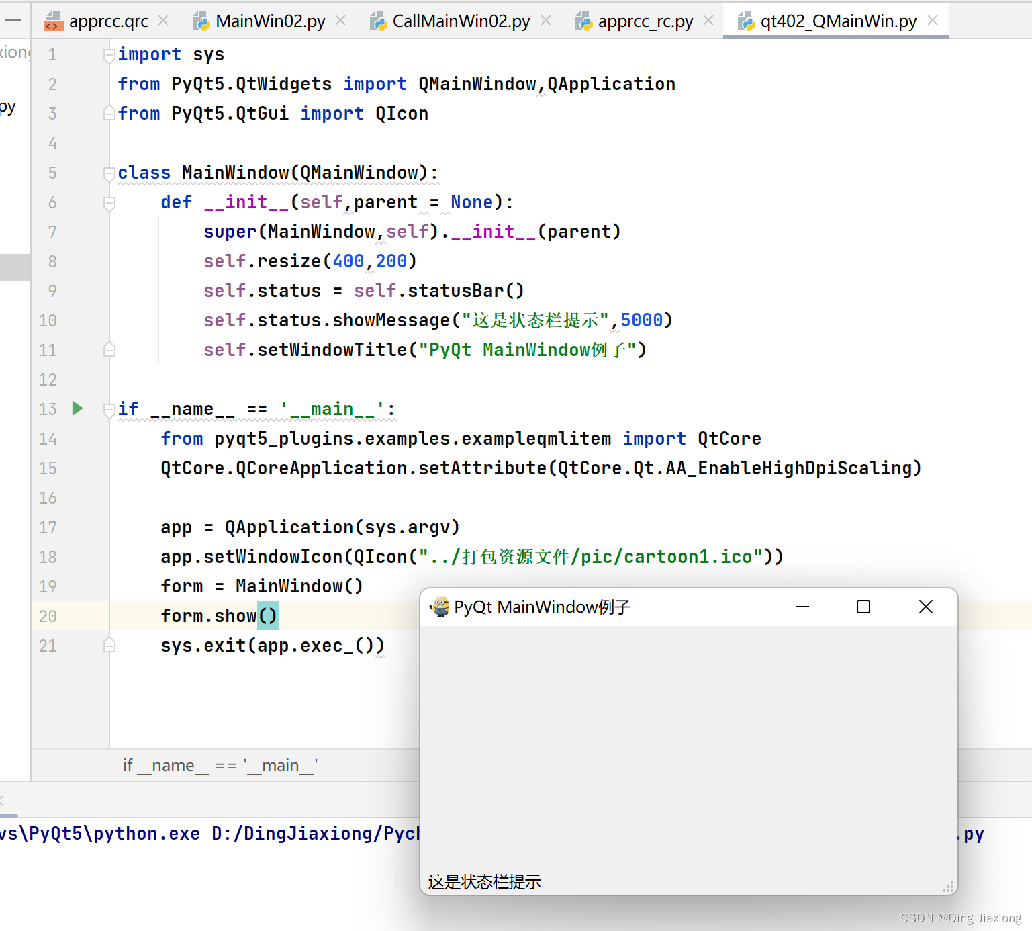1032x931 pixels.
Task: Click fold end marker on line 3
Action: [x=109, y=114]
